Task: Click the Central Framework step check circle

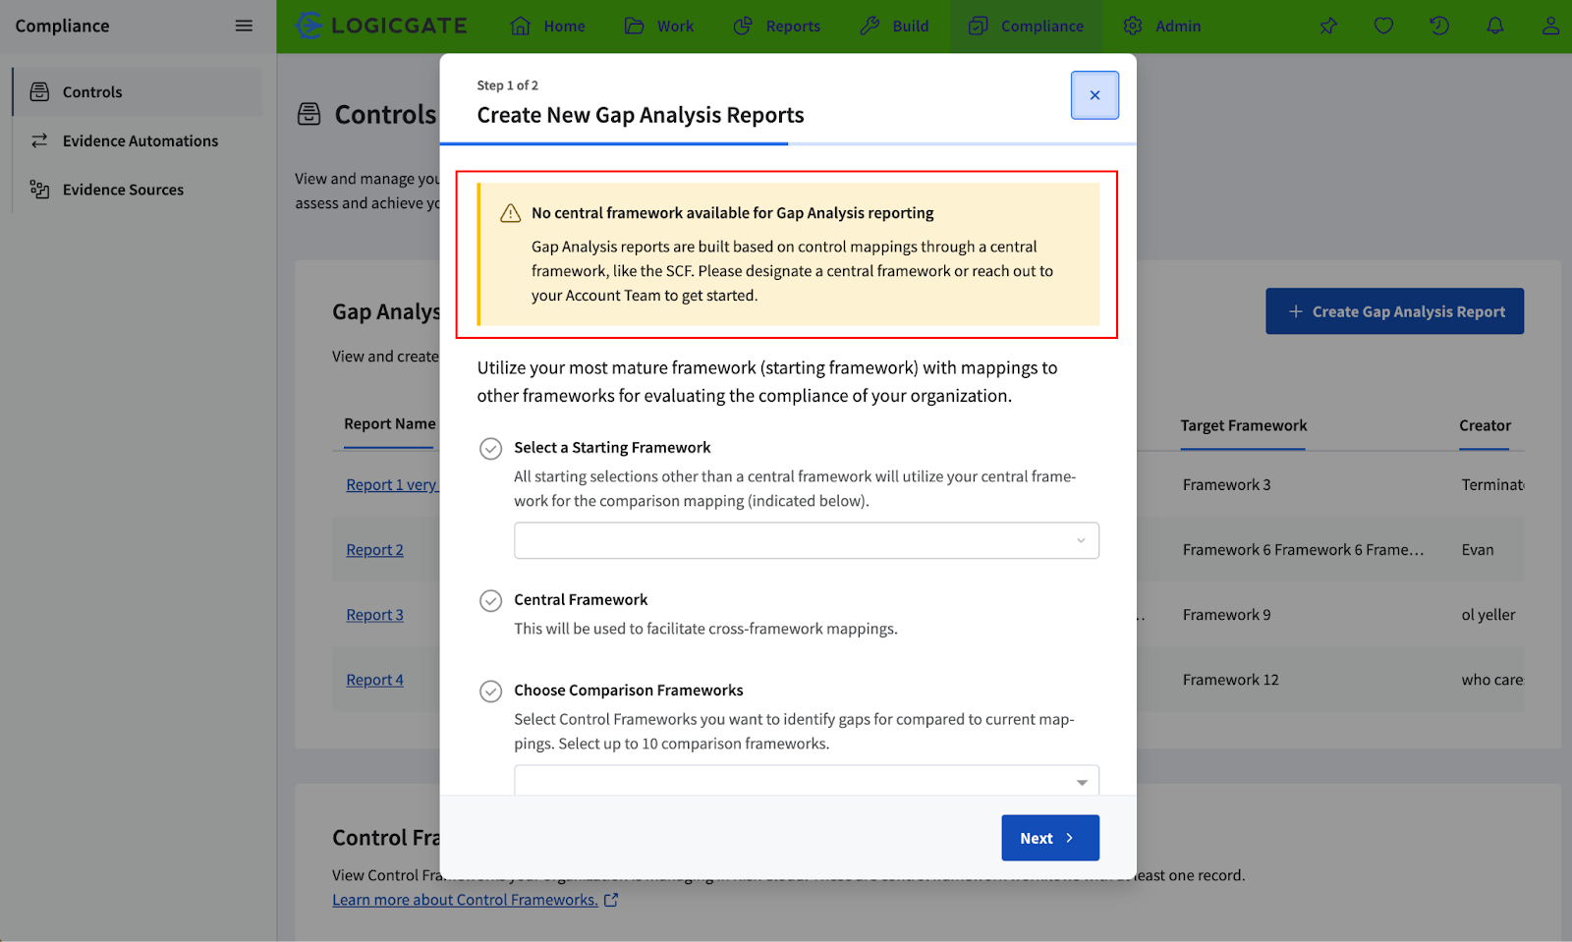Action: pyautogui.click(x=490, y=601)
